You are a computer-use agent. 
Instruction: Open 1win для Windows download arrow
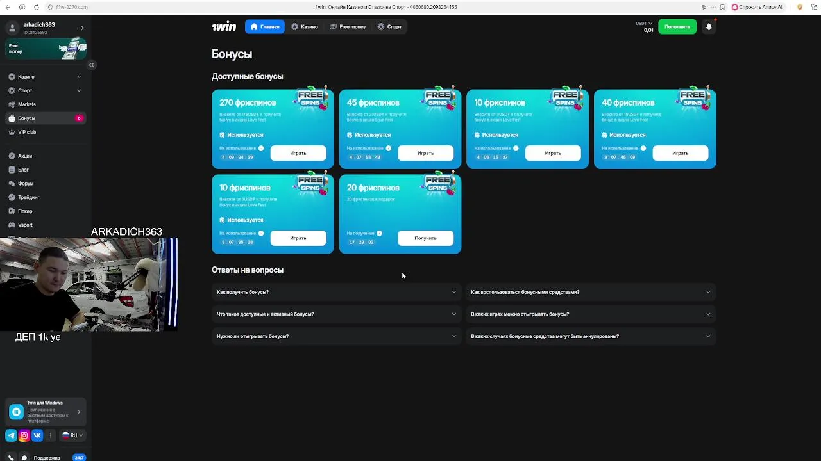click(79, 412)
